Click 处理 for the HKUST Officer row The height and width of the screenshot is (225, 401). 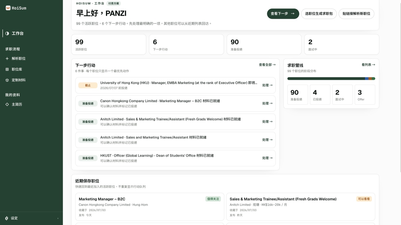(x=267, y=158)
